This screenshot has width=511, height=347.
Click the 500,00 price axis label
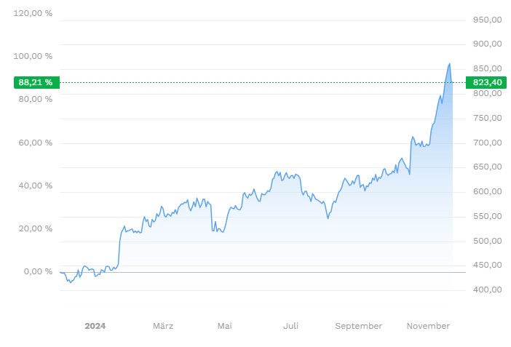(488, 241)
